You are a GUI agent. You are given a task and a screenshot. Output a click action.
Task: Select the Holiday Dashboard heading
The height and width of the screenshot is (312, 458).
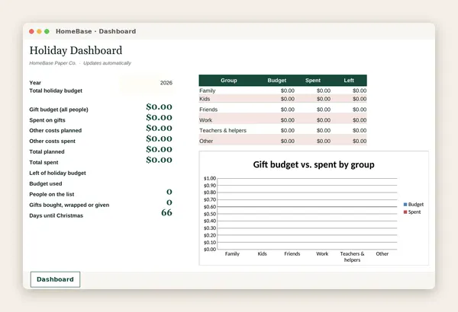click(76, 50)
